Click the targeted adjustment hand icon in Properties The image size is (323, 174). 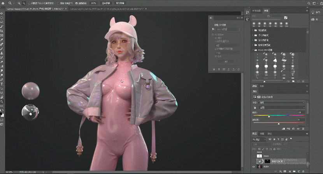(x=255, y=108)
